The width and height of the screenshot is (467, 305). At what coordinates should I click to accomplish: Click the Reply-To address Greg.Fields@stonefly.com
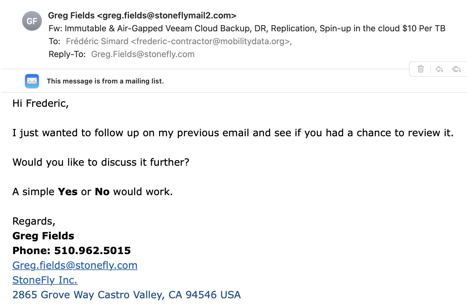point(143,54)
